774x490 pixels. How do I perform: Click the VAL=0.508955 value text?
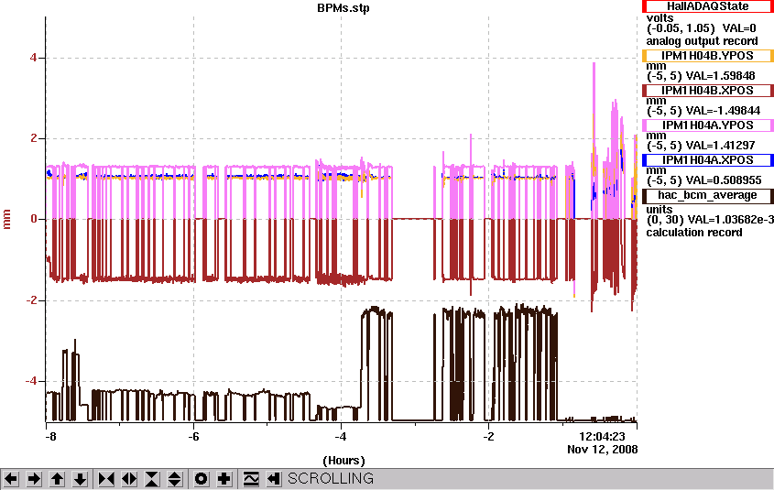[724, 180]
